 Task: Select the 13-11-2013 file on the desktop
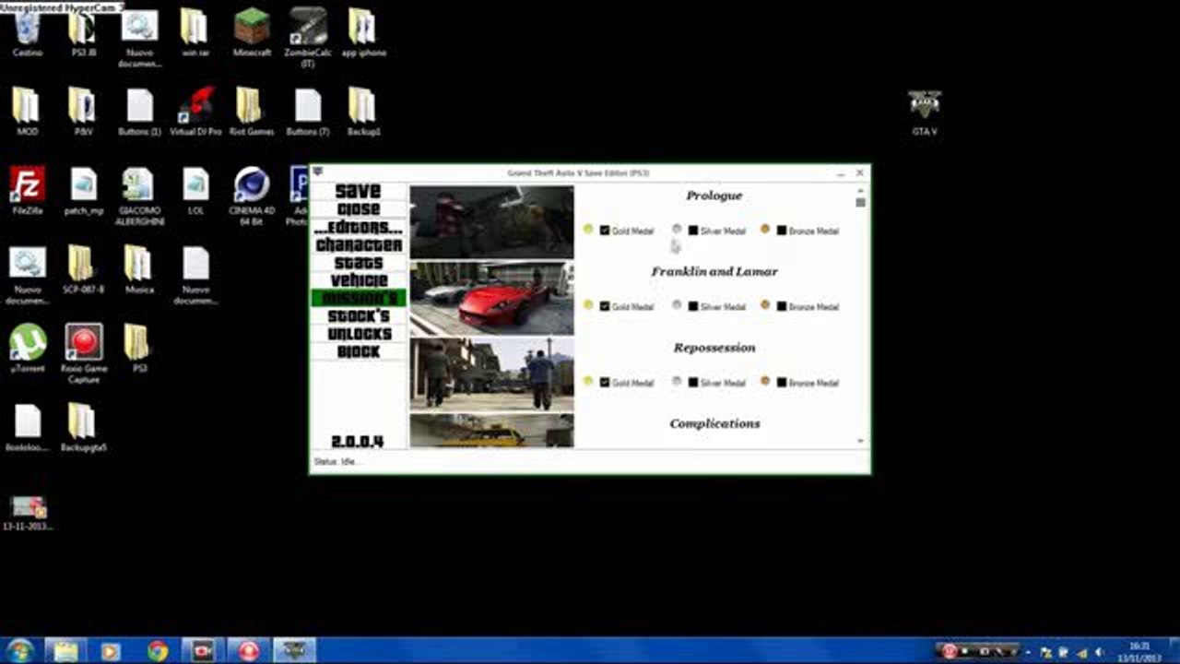click(28, 513)
